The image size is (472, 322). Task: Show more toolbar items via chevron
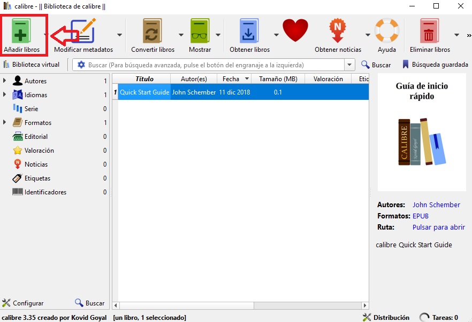coord(469,35)
